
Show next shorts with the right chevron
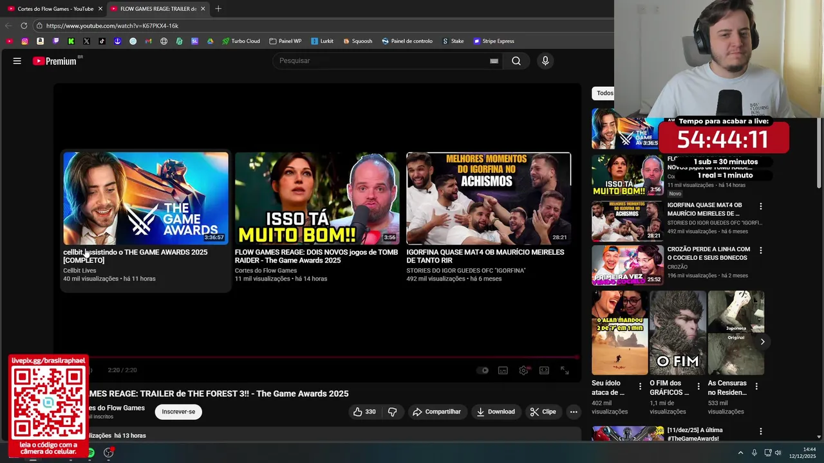[x=762, y=341]
